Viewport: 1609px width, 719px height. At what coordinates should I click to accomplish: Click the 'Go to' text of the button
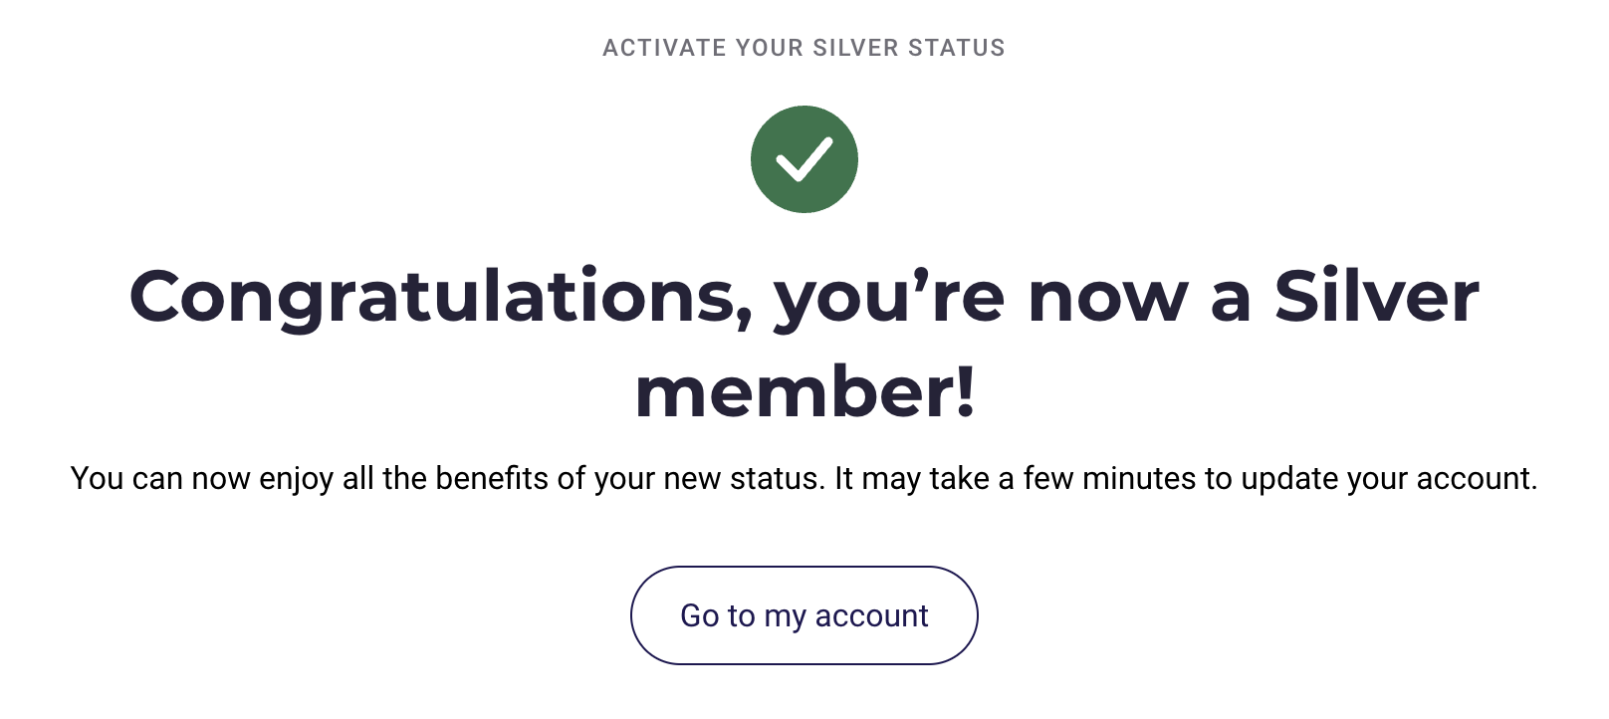point(718,615)
